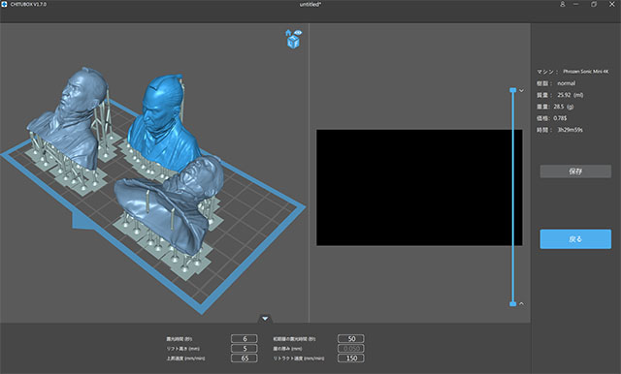Collapse the bottom print settings panel
Image resolution: width=621 pixels, height=374 pixels.
[x=265, y=318]
